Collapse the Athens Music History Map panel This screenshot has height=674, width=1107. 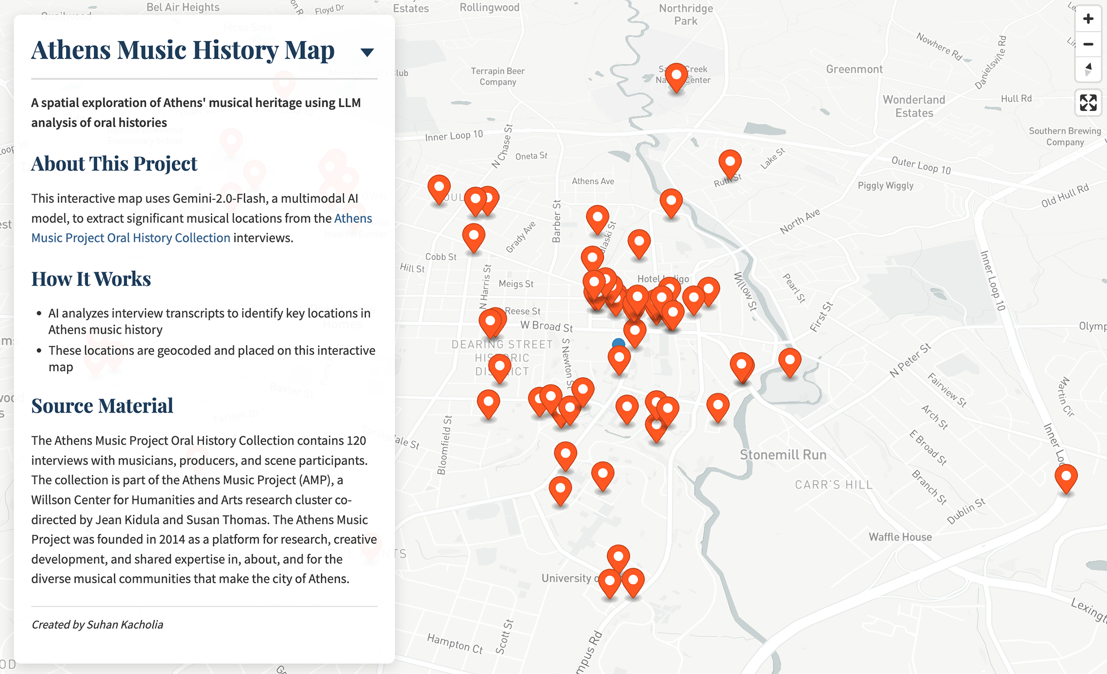pos(366,52)
